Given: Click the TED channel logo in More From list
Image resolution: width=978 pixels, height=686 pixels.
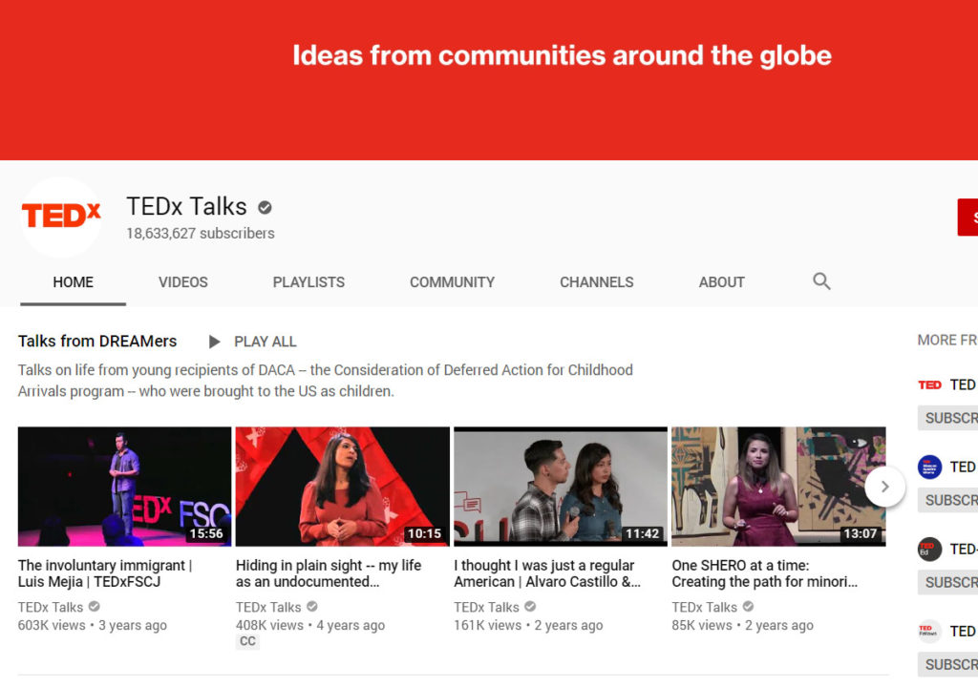Looking at the screenshot, I should point(929,385).
